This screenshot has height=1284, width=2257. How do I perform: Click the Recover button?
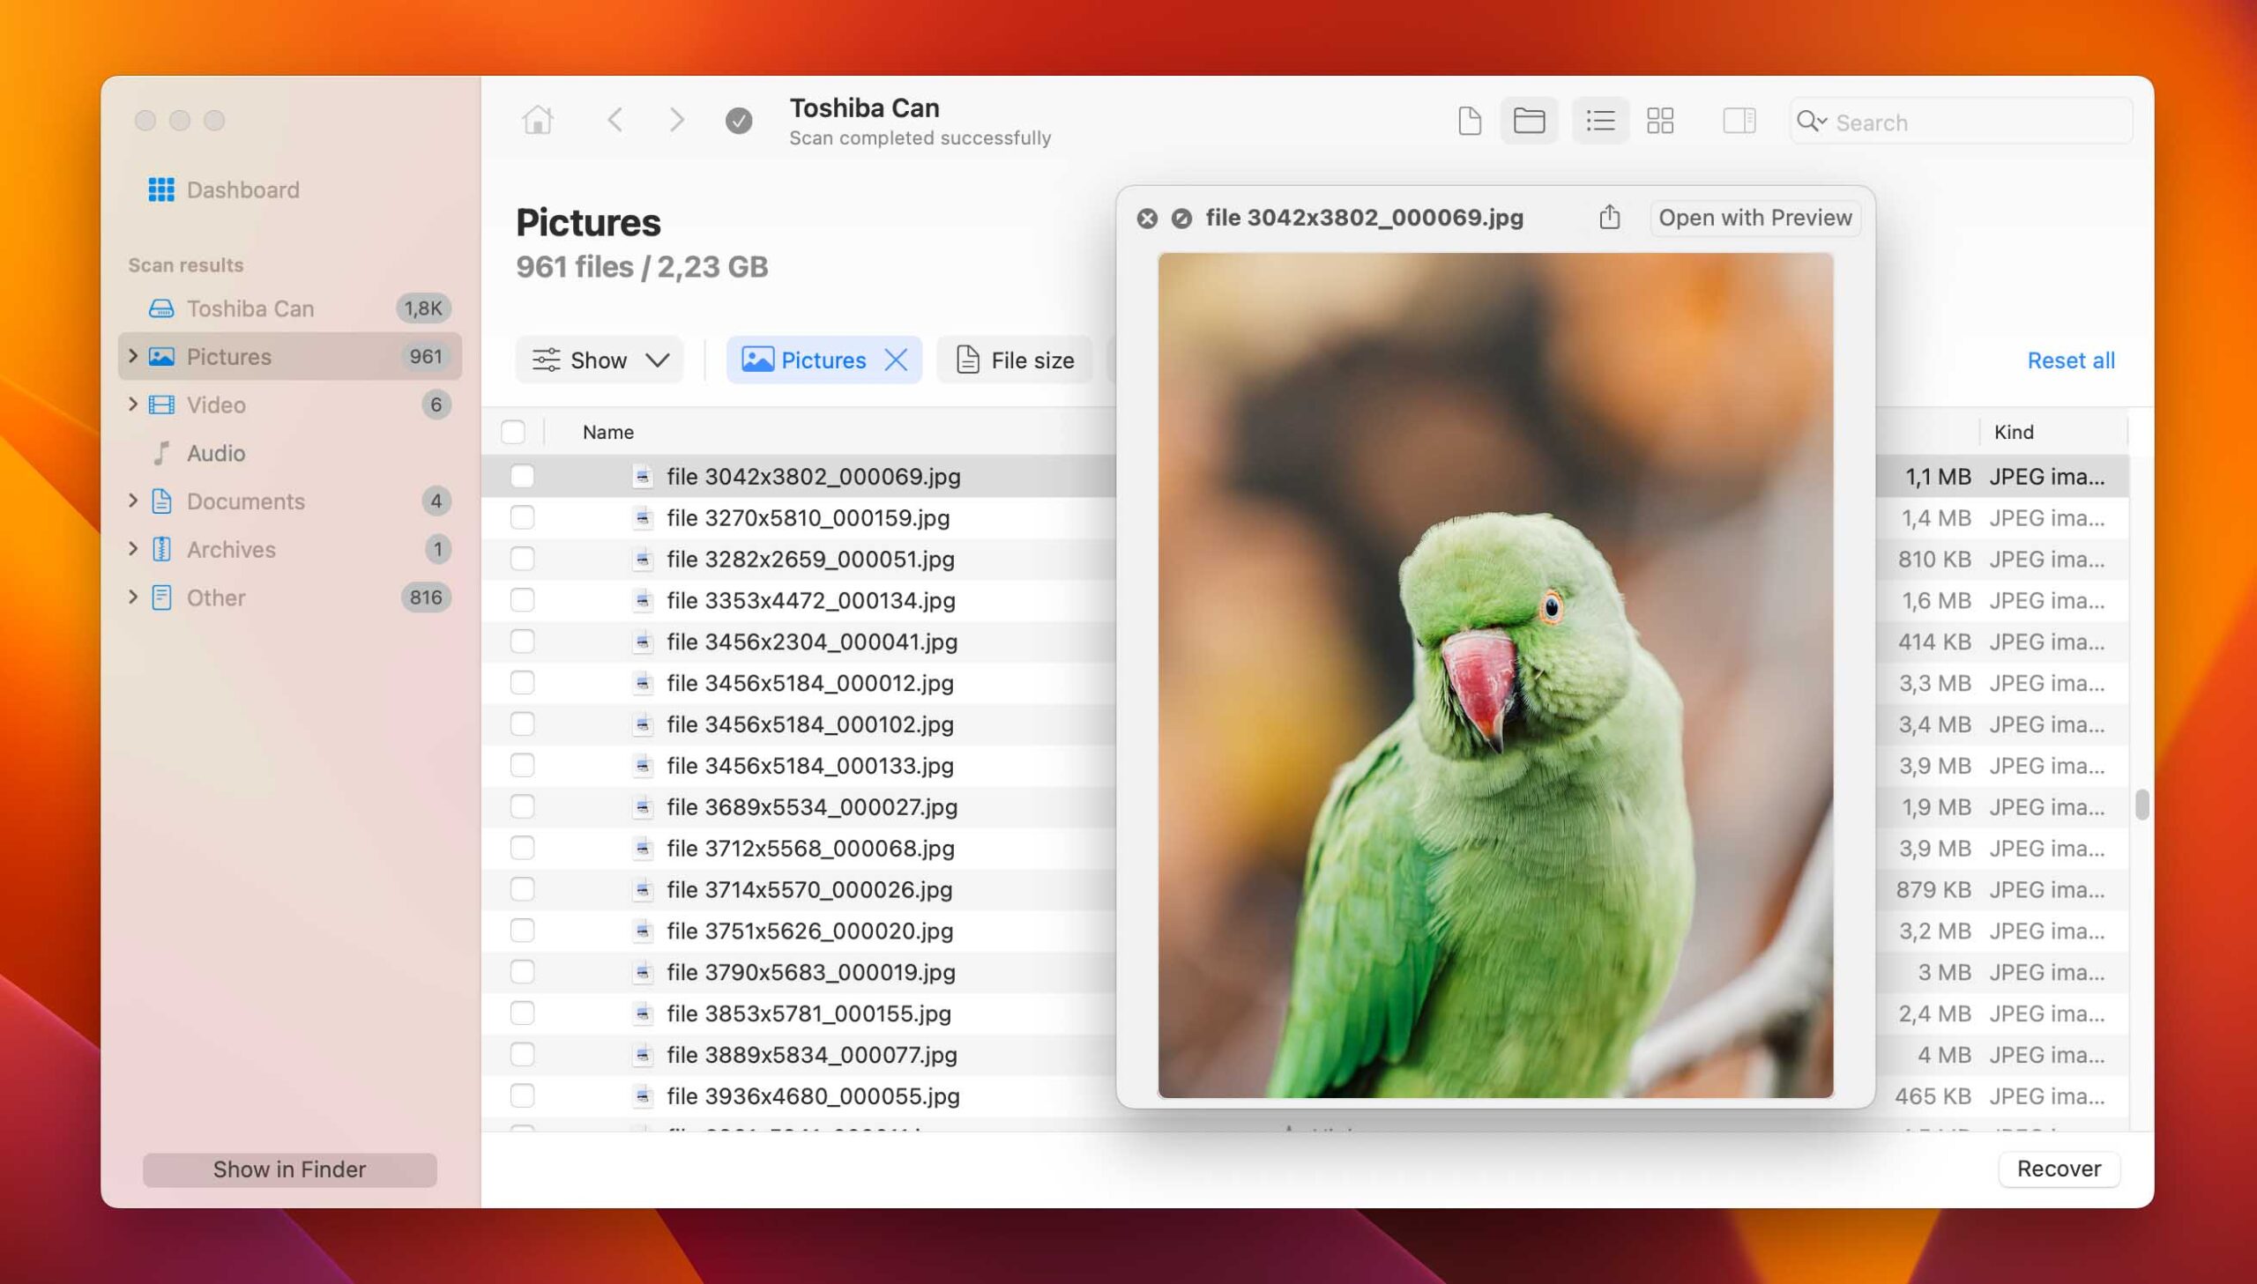[2059, 1169]
